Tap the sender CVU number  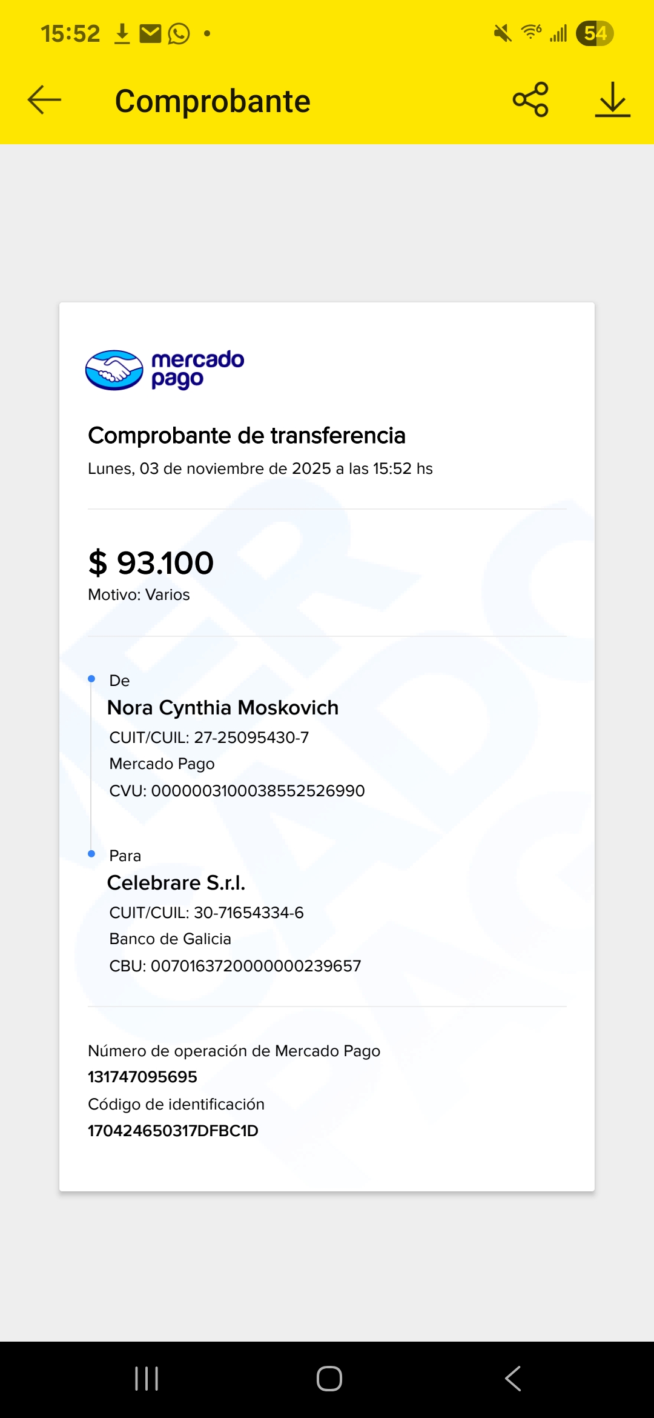pos(257,791)
